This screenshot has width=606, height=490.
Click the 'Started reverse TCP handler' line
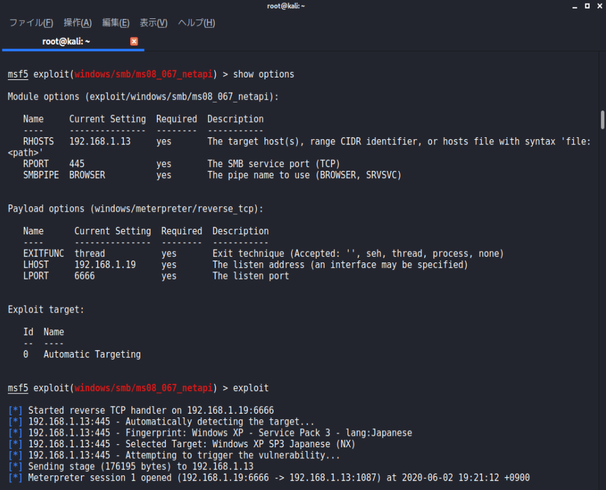pos(141,411)
